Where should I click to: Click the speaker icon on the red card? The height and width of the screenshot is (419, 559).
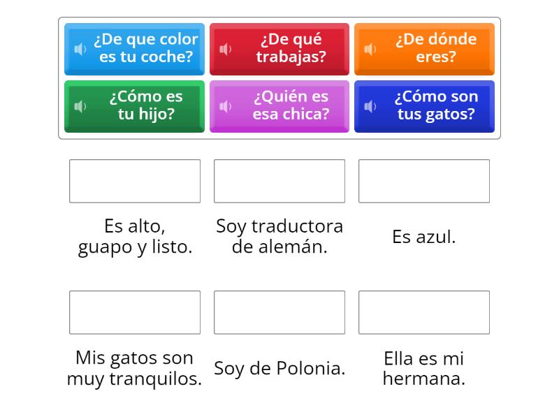225,49
